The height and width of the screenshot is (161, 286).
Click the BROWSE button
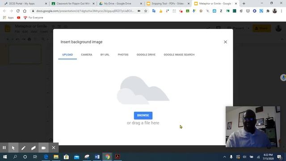(x=143, y=115)
